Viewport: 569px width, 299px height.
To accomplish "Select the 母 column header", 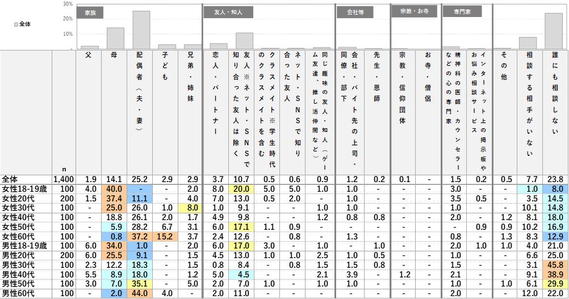I will (x=114, y=112).
